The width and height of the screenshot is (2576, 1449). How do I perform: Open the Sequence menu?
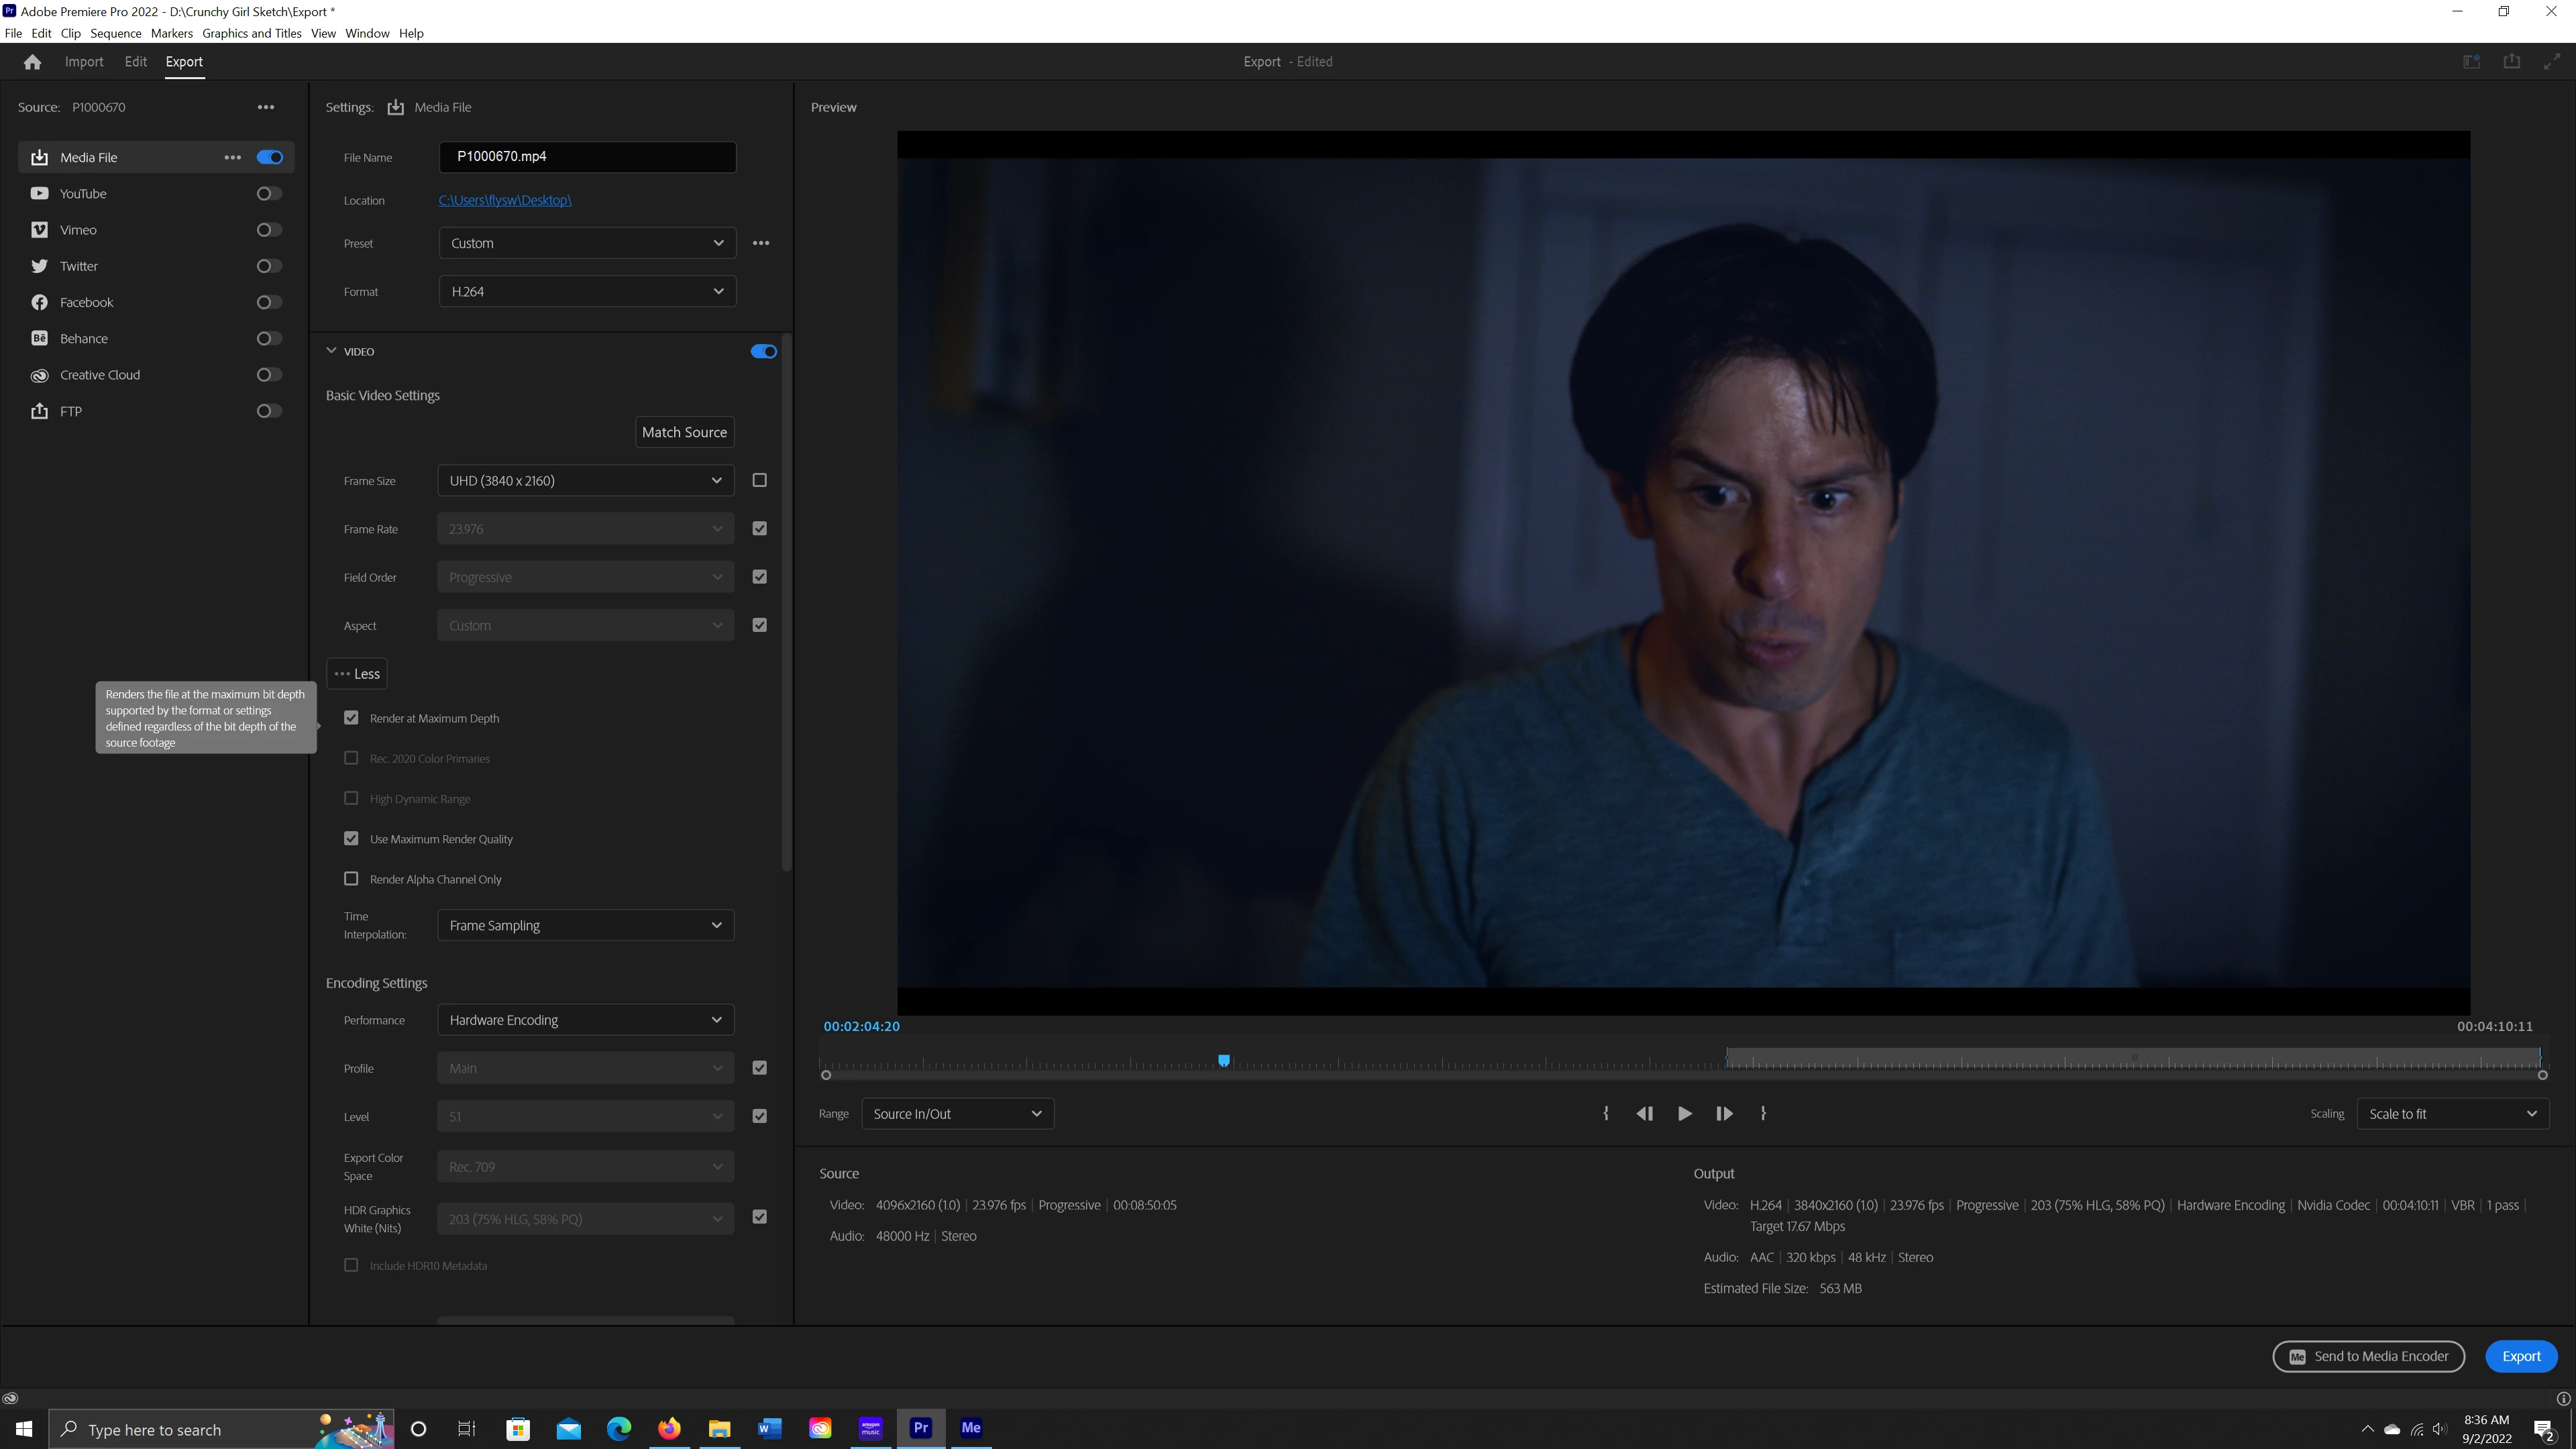pyautogui.click(x=115, y=33)
